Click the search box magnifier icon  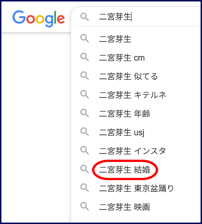(84, 17)
